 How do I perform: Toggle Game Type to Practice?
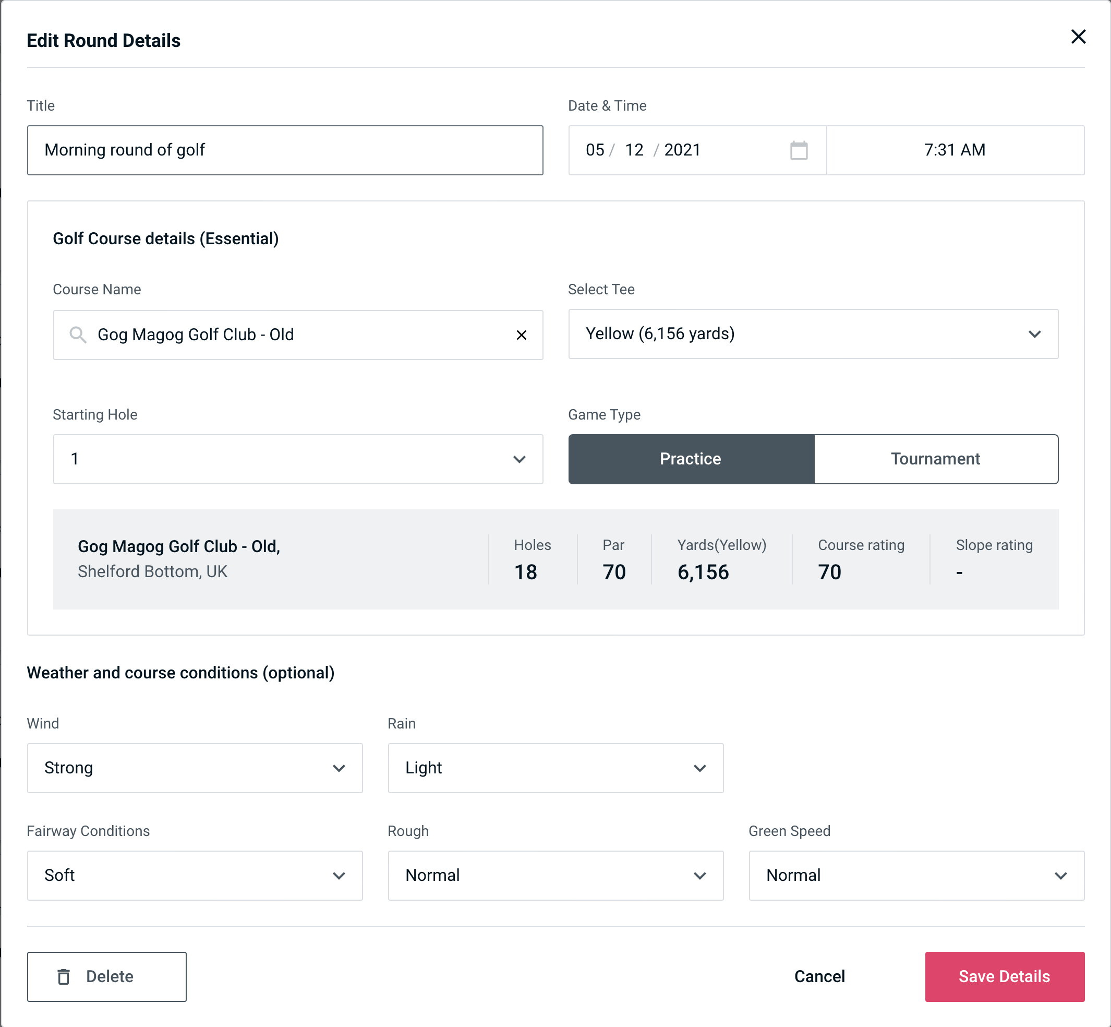tap(691, 459)
